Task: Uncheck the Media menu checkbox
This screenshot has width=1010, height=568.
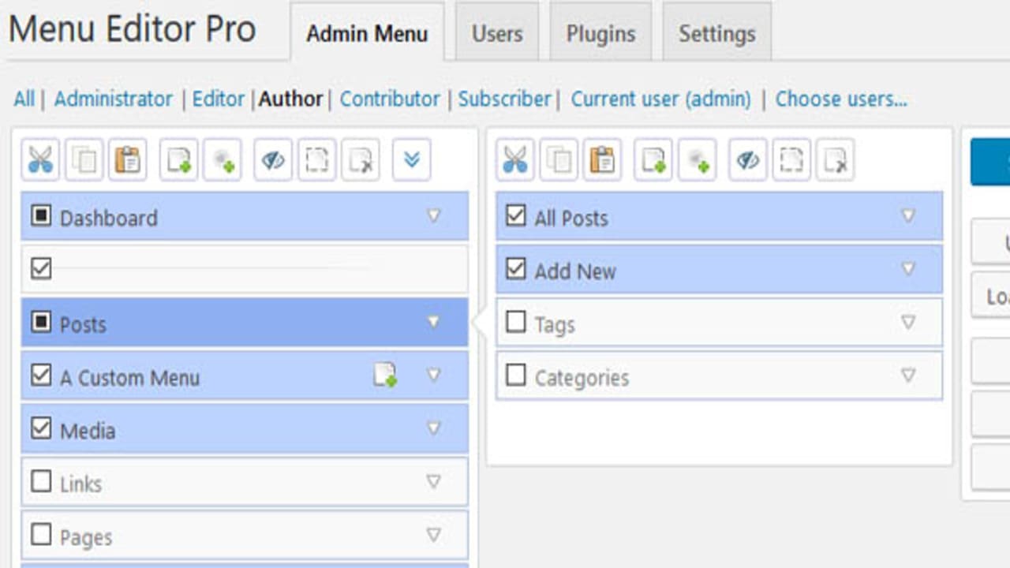Action: pyautogui.click(x=41, y=428)
